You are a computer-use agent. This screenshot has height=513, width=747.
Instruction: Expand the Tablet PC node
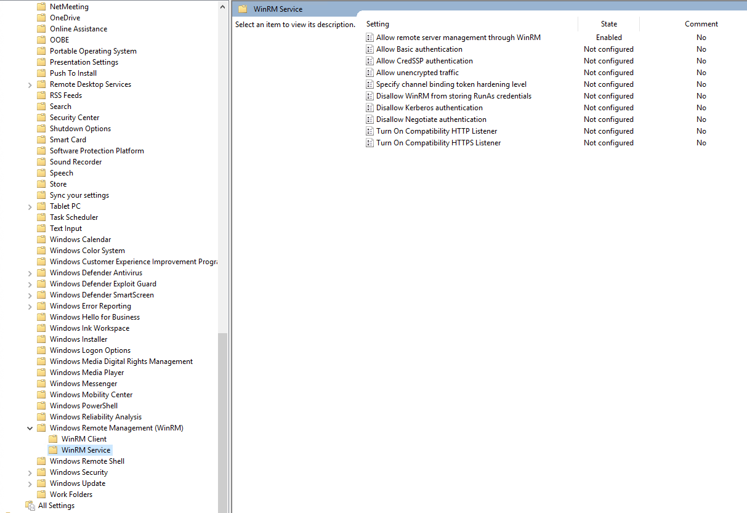click(30, 207)
